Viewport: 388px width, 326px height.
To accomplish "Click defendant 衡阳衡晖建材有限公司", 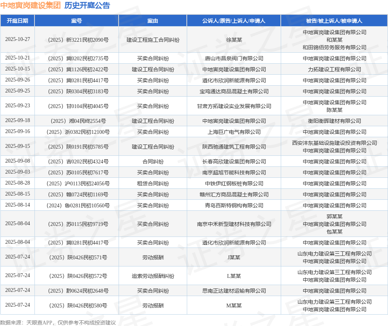I will click(x=335, y=121).
